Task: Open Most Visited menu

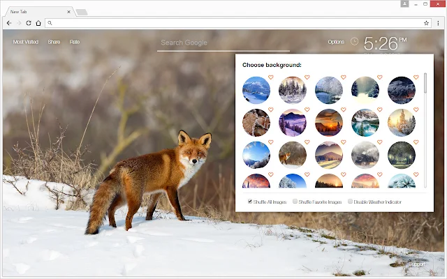Action: pos(26,42)
